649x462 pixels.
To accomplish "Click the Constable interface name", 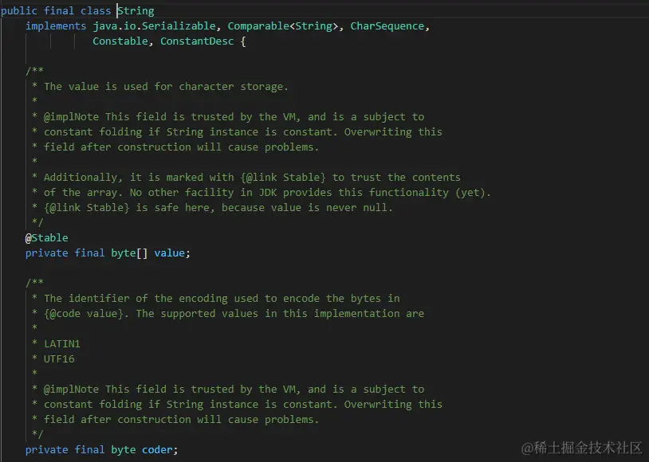I will point(120,41).
